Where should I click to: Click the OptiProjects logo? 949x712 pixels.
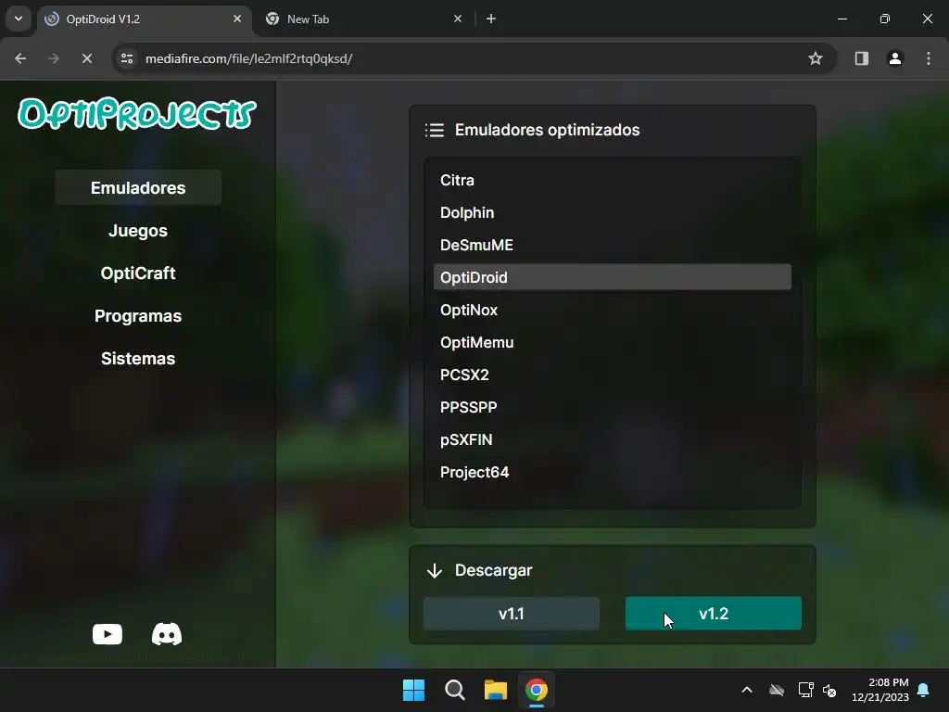137,114
